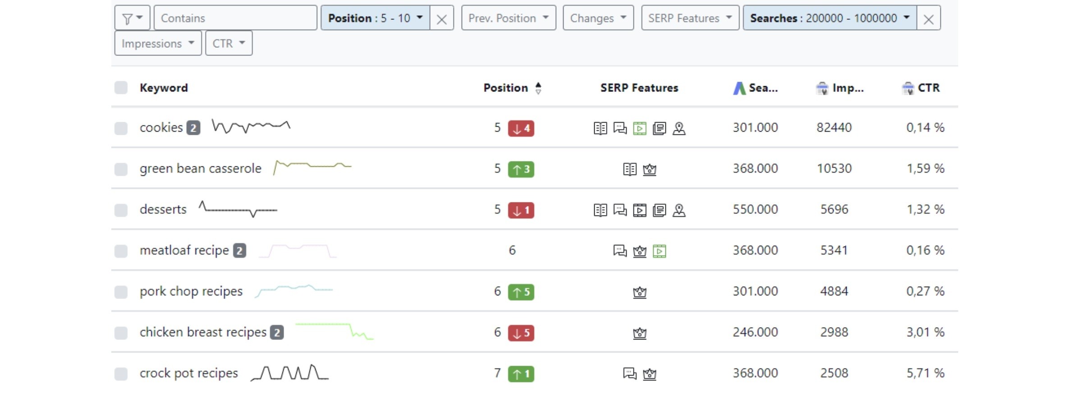1082x399 pixels.
Task: Click the crown icon for meatloaf recipe
Action: point(640,251)
